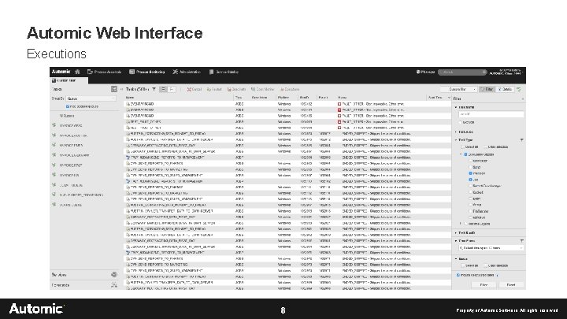Expand the Additional Objects tree node
Screen dimensions: 567x319
click(x=461, y=224)
